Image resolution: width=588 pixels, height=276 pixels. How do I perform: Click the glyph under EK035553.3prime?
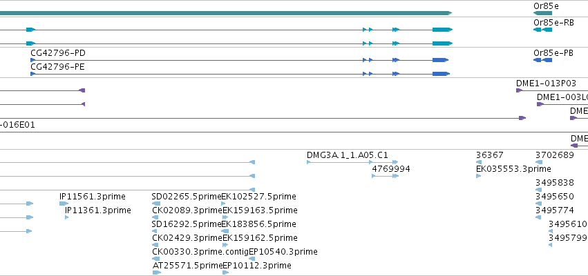479,176
